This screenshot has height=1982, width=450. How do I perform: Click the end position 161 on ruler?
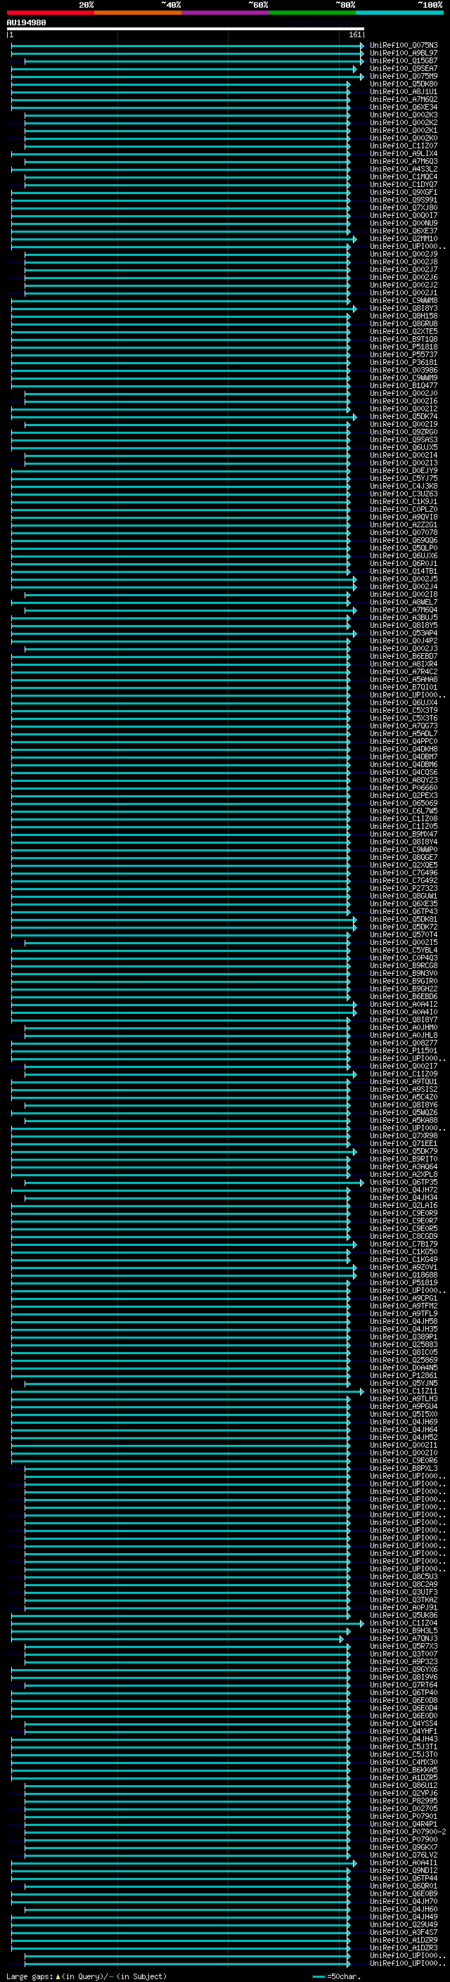coord(354,34)
